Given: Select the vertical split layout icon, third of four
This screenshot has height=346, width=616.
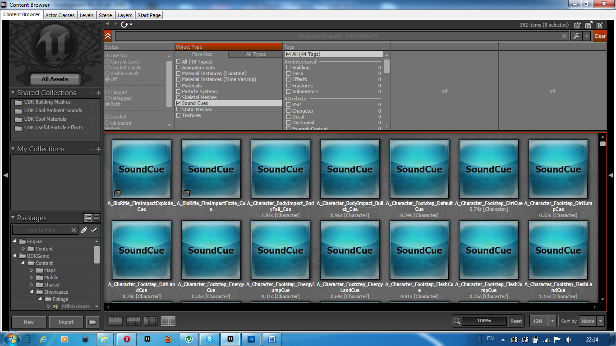Looking at the screenshot, I should tap(151, 321).
